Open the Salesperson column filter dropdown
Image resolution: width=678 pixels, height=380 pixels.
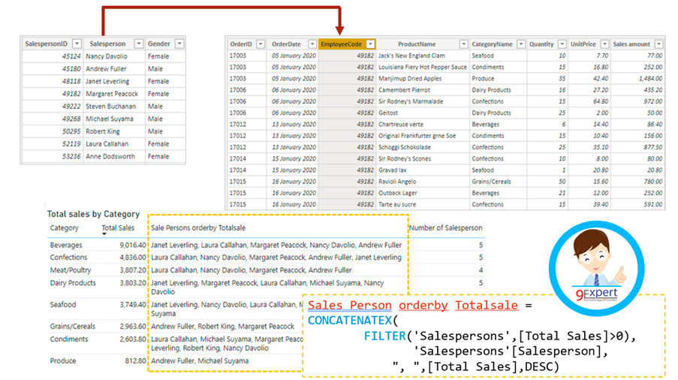click(x=139, y=44)
